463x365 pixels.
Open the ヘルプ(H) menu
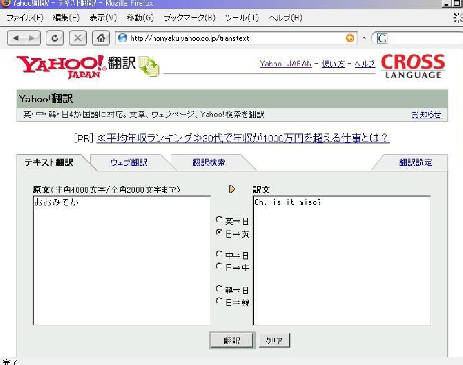pyautogui.click(x=285, y=18)
